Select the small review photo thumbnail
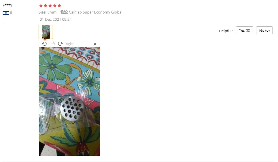 pyautogui.click(x=46, y=32)
